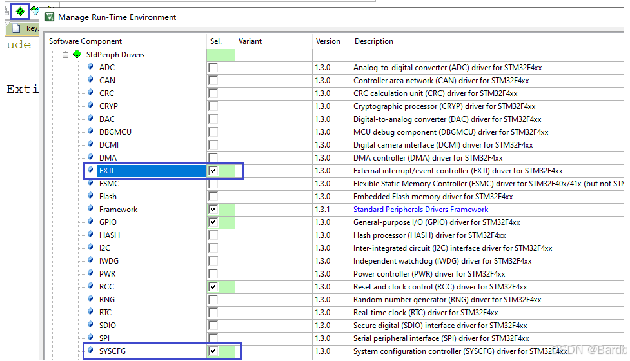Viewport: 630px width, 361px height.
Task: Enable the ADC driver checkbox
Action: click(213, 68)
